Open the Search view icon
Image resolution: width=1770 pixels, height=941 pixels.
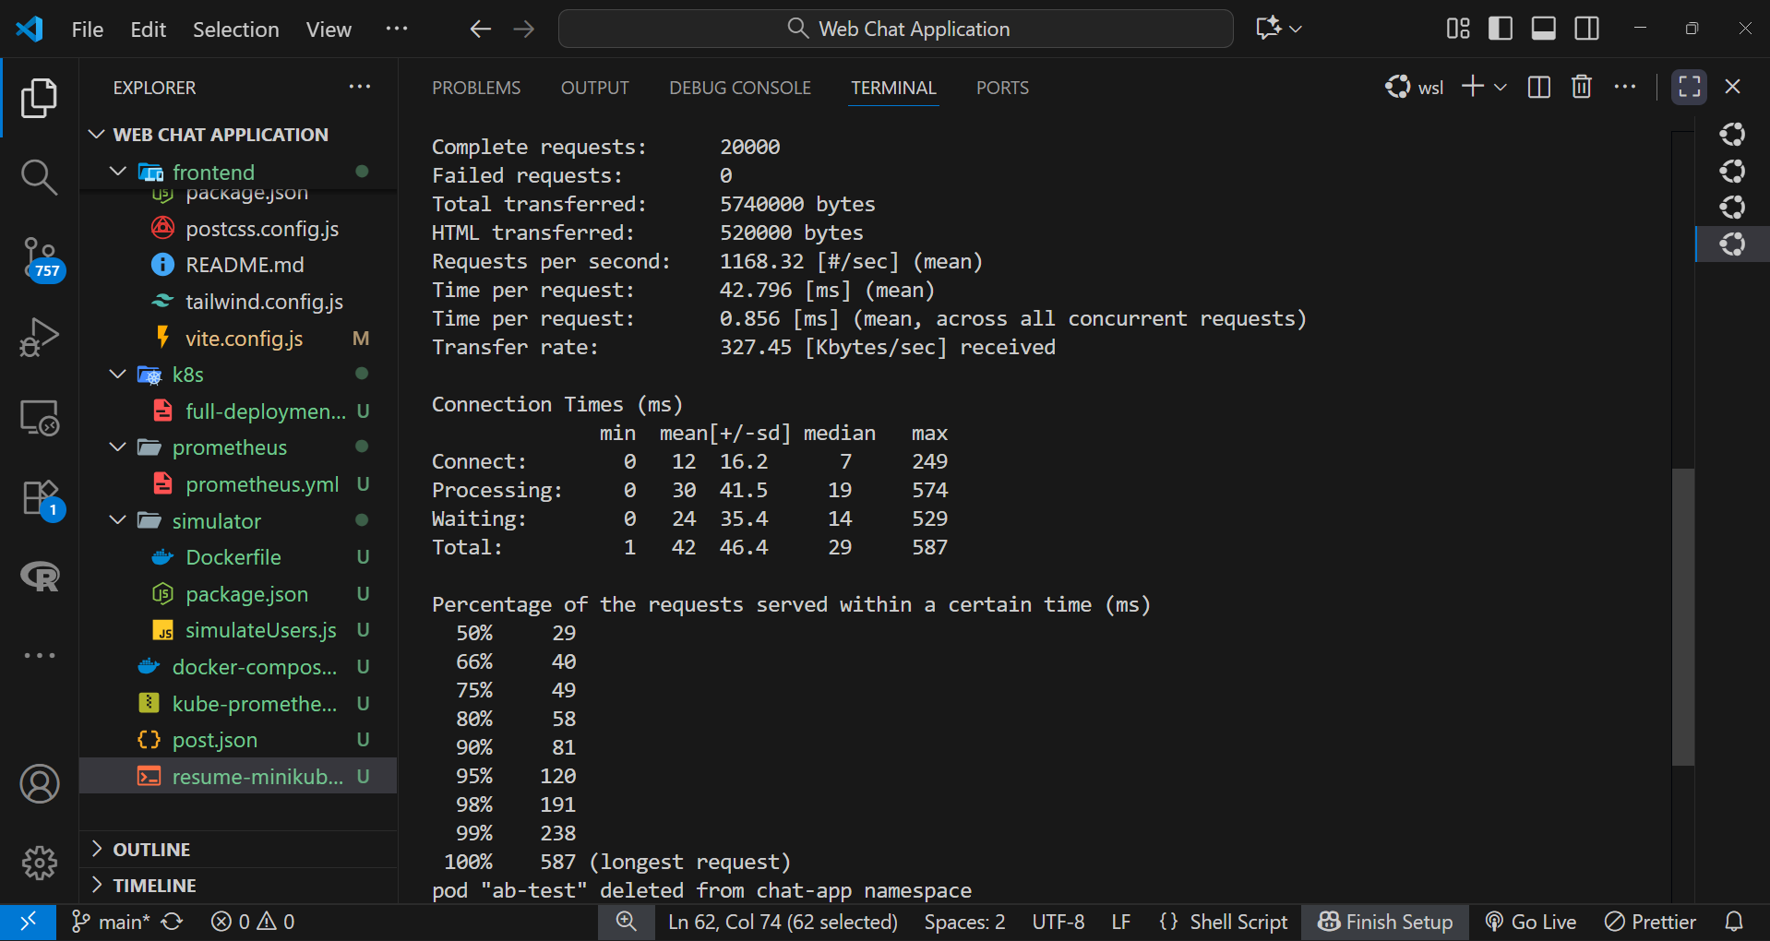click(39, 176)
